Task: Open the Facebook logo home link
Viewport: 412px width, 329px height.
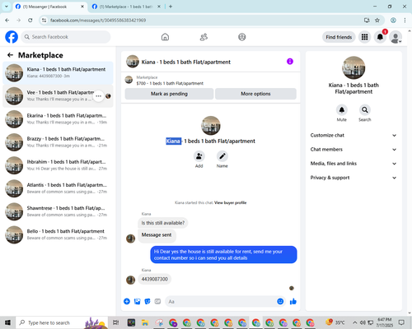Action: [x=12, y=37]
